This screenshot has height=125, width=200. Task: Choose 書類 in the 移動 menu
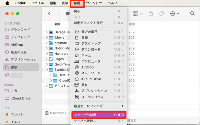click(x=99, y=38)
